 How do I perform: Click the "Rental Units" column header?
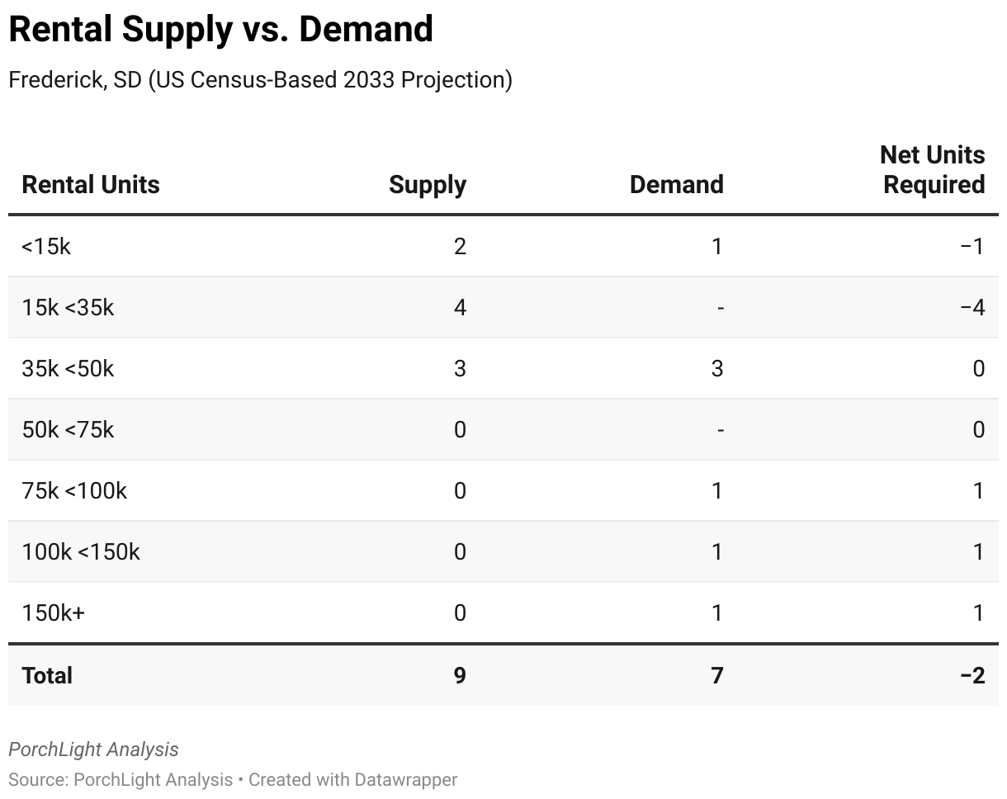[91, 185]
